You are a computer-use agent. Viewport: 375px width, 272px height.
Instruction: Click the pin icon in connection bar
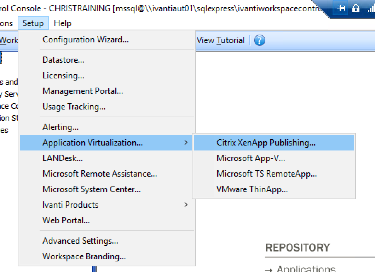click(341, 8)
